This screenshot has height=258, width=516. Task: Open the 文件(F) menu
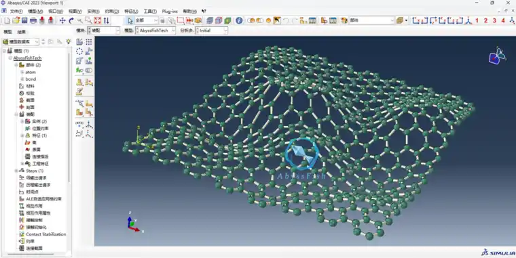16,12
